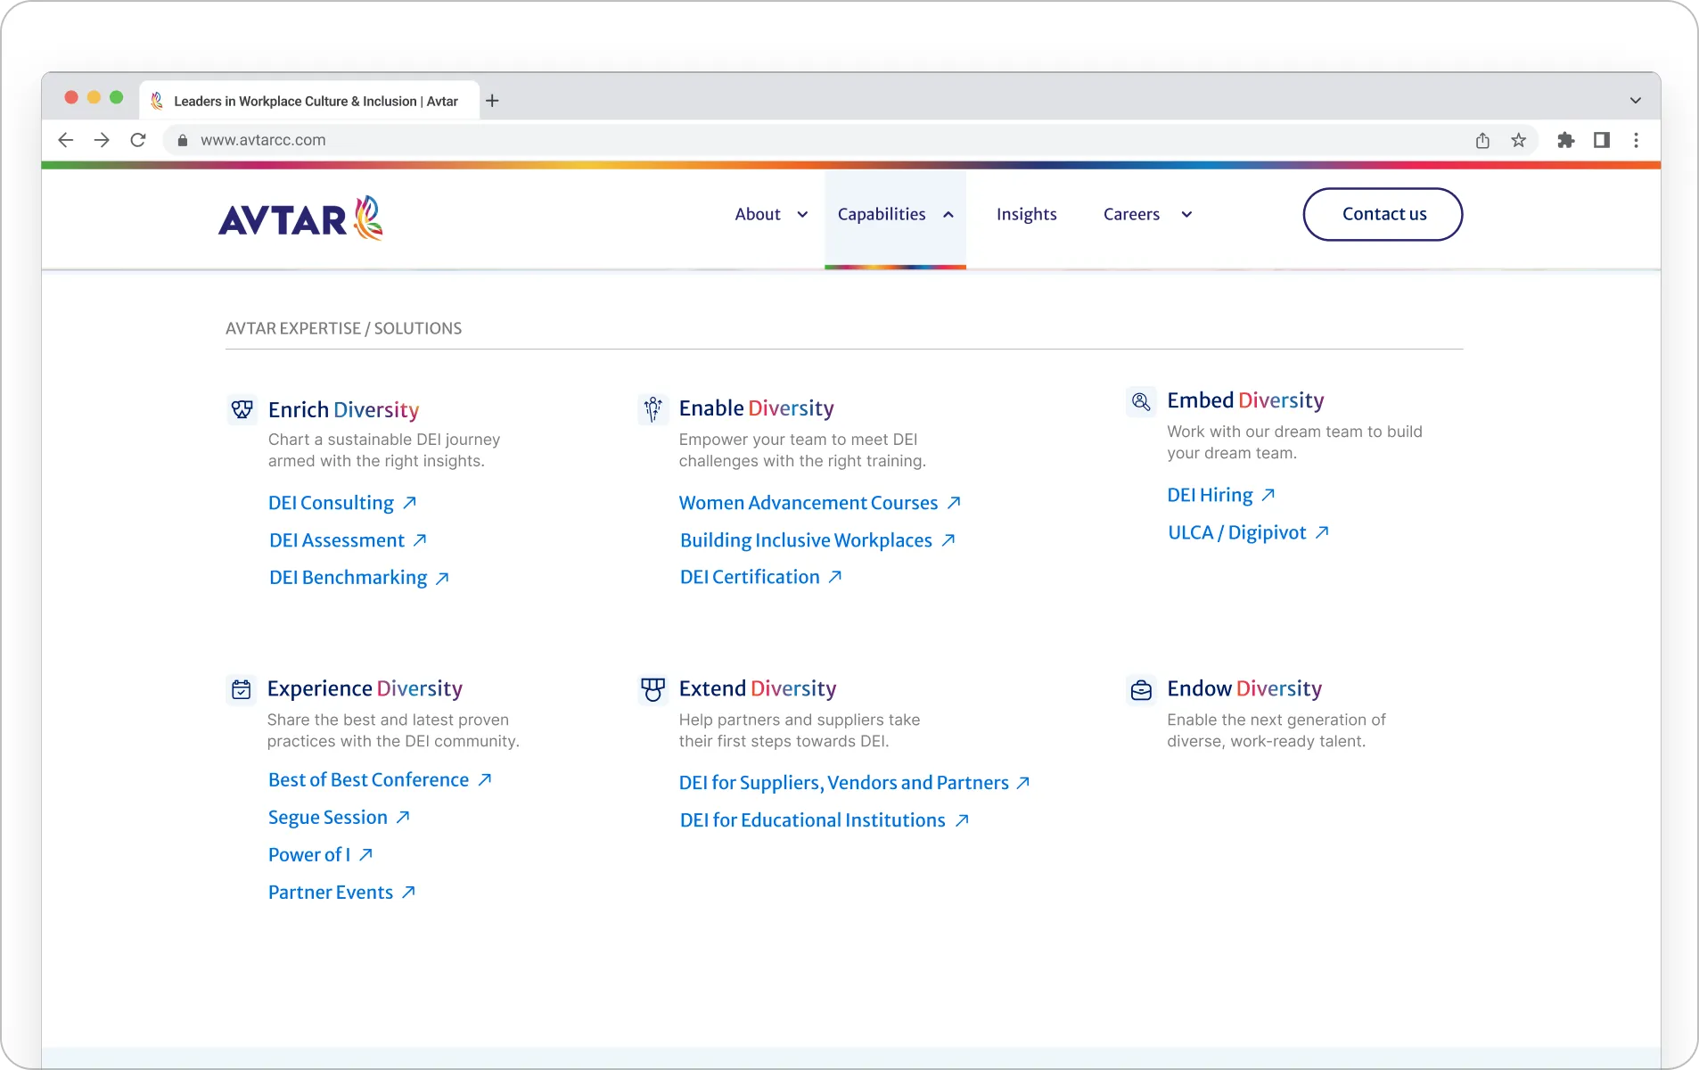Open the Segue Session link
This screenshot has width=1699, height=1070.
click(328, 817)
